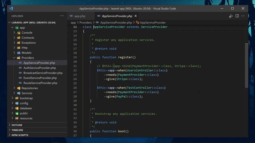Image resolution: width=255 pixels, height=143 pixels.
Task: Click AppServiceProvider class breadcrumb
Action: [x=153, y=23]
